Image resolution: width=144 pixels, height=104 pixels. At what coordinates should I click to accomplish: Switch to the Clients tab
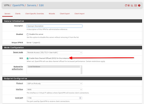tap(18, 14)
